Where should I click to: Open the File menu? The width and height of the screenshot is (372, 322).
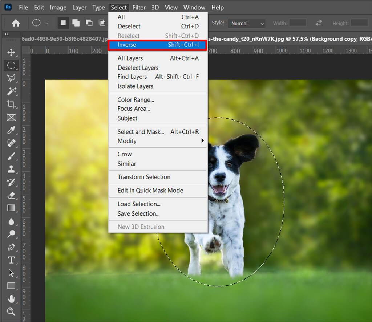point(23,8)
